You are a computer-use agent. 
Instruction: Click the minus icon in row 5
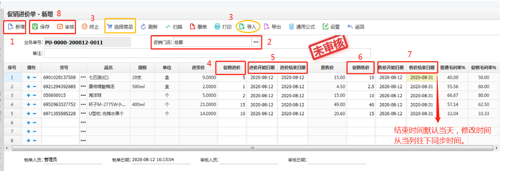[34, 113]
